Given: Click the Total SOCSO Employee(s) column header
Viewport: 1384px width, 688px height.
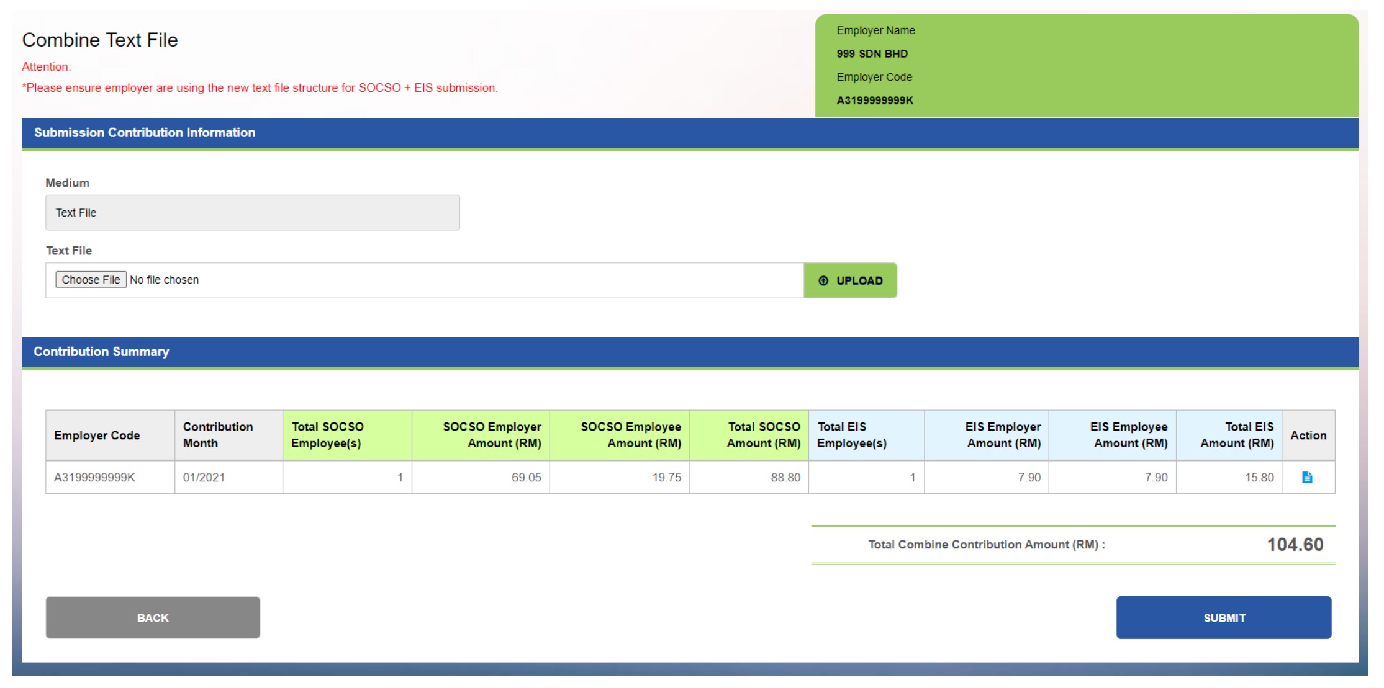Looking at the screenshot, I should click(x=327, y=435).
